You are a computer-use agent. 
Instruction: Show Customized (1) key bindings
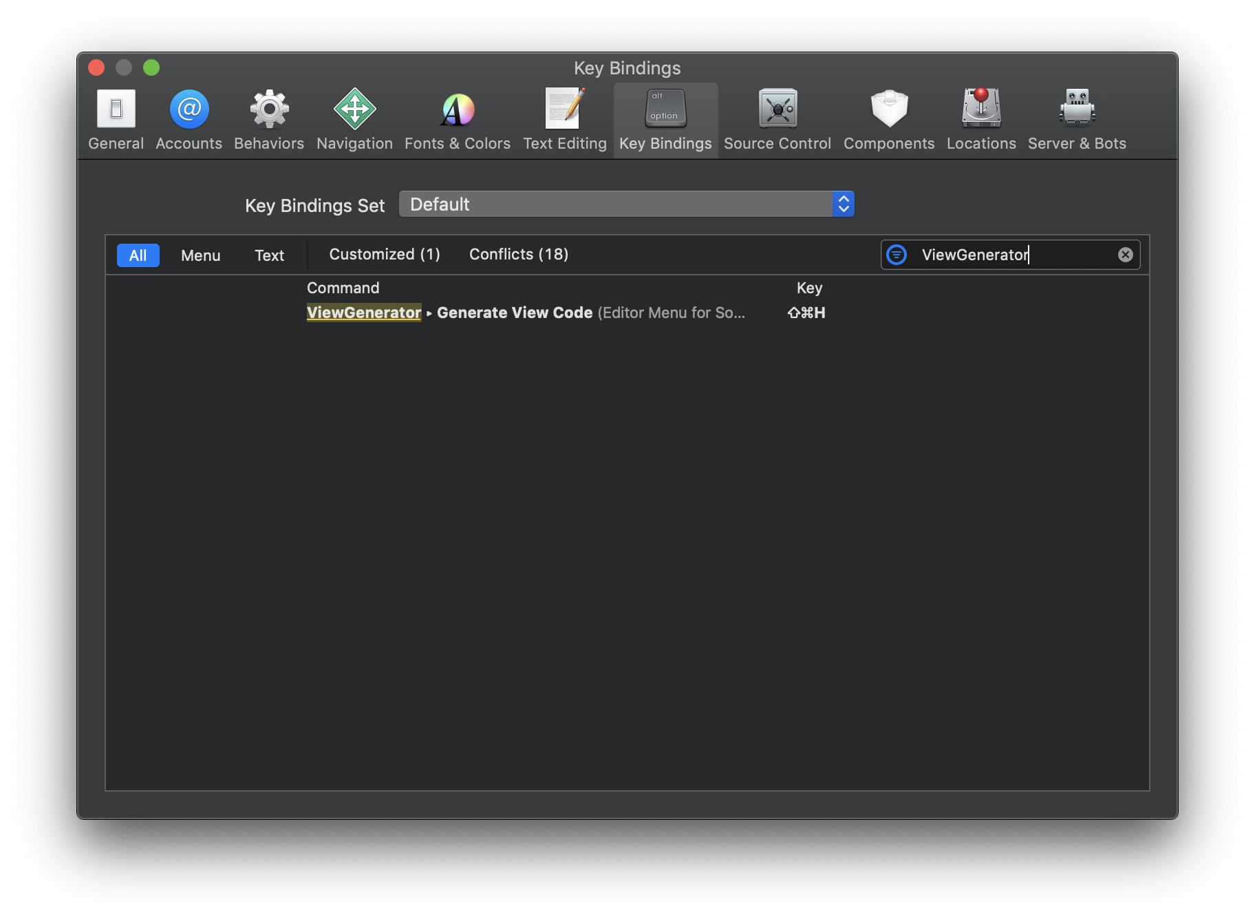click(x=385, y=255)
